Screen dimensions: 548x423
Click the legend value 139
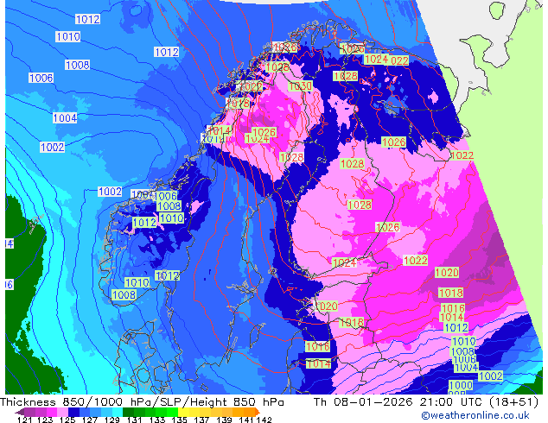coord(224,420)
